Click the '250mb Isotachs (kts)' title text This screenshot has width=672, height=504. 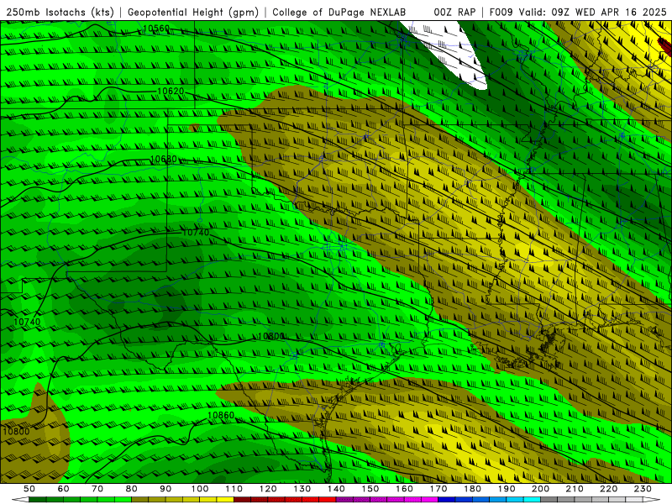coord(60,12)
